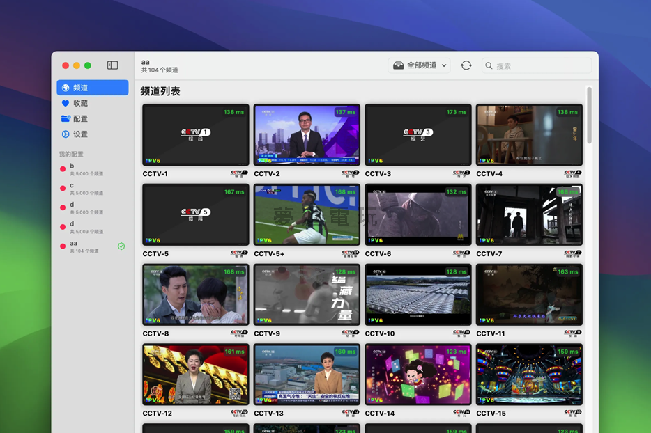Click the folder icon beside 配置

tap(66, 119)
